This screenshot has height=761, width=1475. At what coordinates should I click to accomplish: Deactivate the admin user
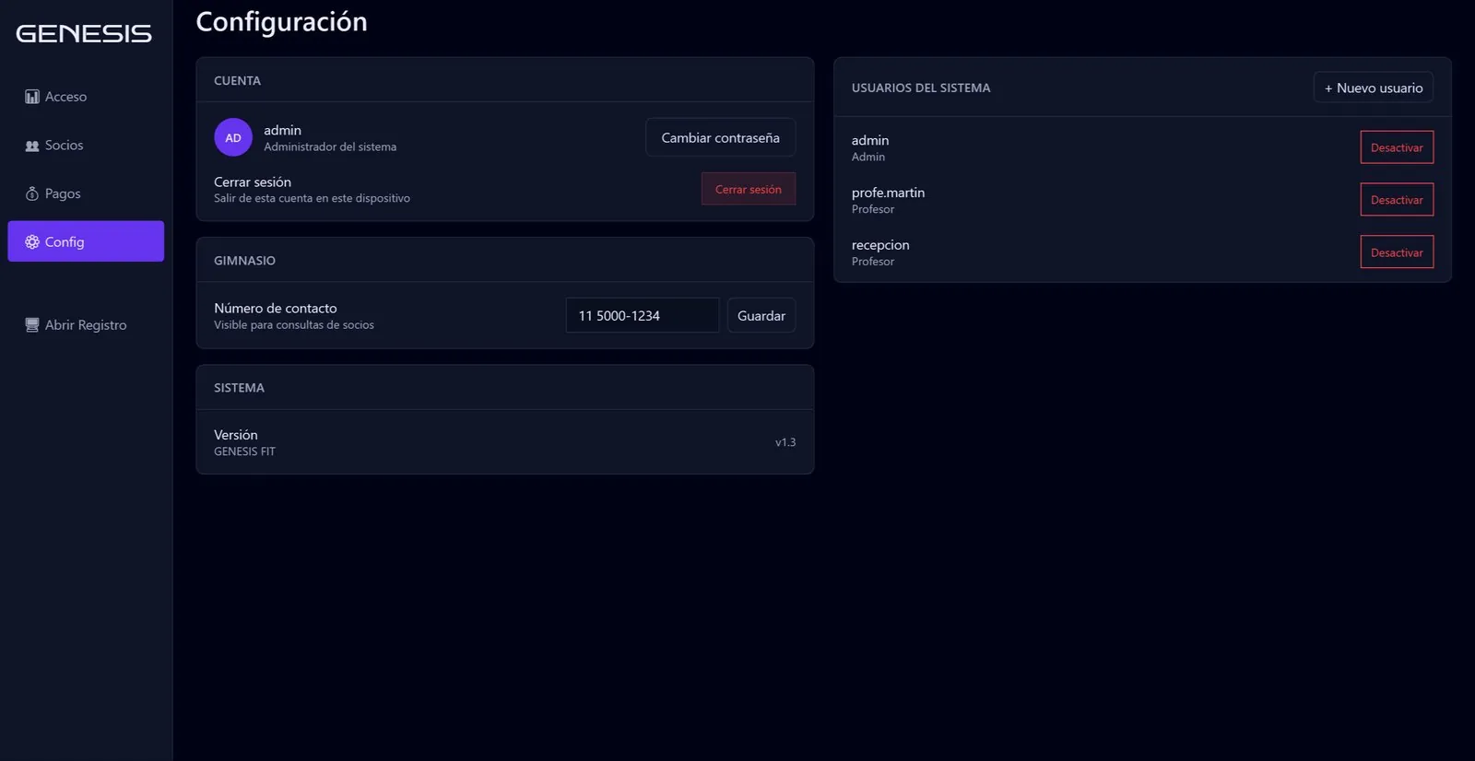(x=1397, y=147)
